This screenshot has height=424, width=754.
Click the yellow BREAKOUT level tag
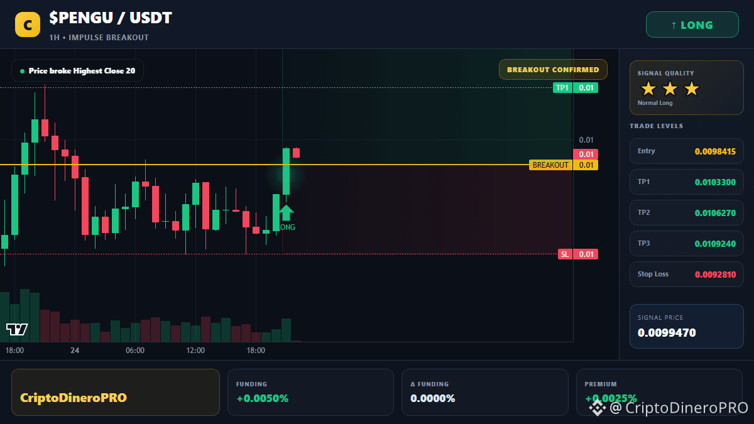(564, 165)
